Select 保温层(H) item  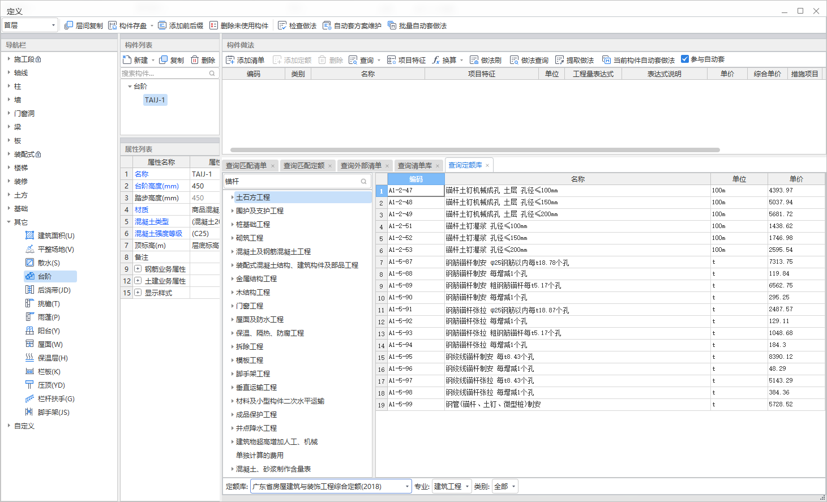pos(46,358)
